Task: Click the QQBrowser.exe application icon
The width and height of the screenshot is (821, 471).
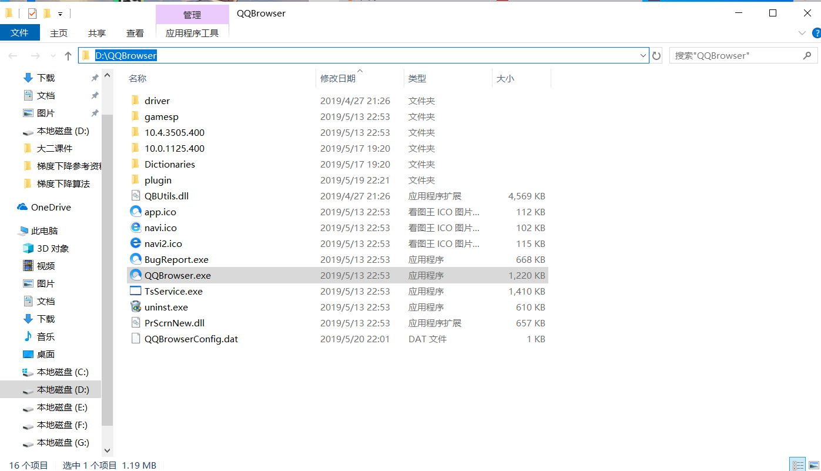Action: click(x=135, y=275)
